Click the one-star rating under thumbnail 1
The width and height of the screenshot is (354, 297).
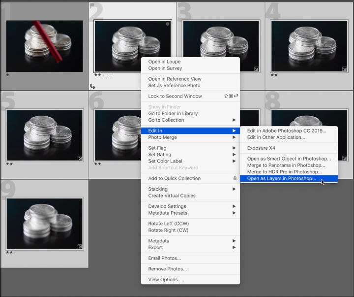(x=8, y=75)
